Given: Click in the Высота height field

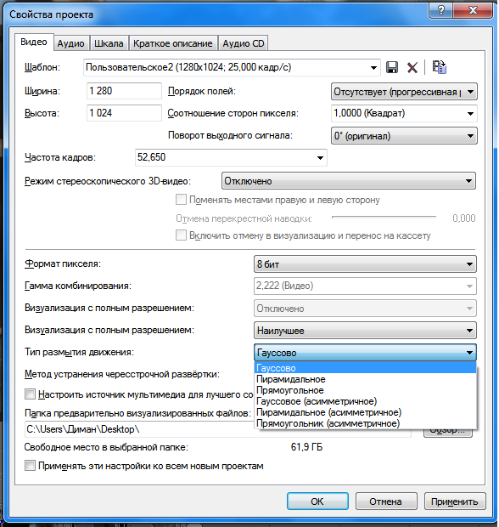Looking at the screenshot, I should pyautogui.click(x=124, y=113).
